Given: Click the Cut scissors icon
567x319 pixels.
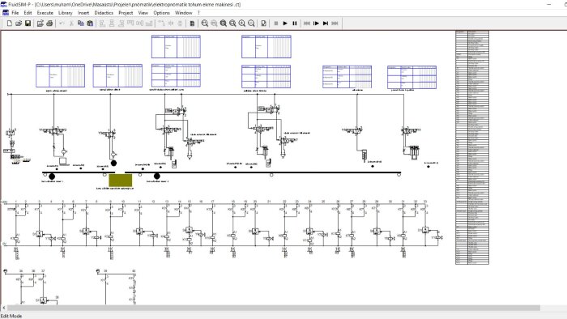Looking at the screenshot, I should click(x=71, y=23).
